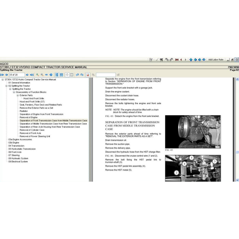Click the search text input field
239x239 pixels.
pyautogui.click(x=106, y=75)
